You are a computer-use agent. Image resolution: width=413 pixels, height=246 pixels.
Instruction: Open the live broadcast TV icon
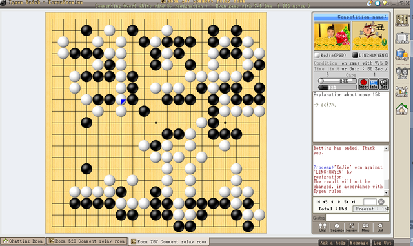click(x=402, y=37)
